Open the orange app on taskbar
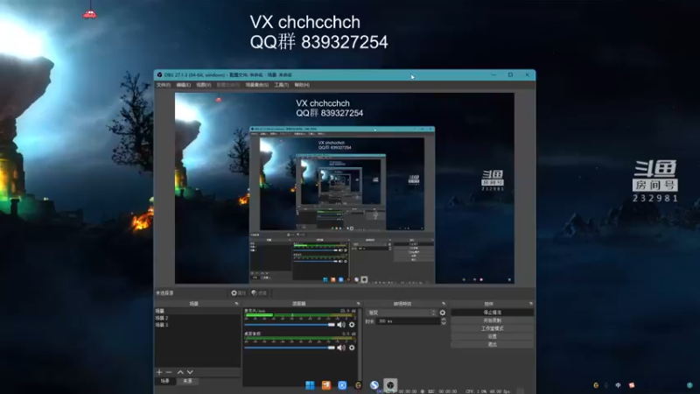Screen dimensions: 700x394 pos(326,385)
